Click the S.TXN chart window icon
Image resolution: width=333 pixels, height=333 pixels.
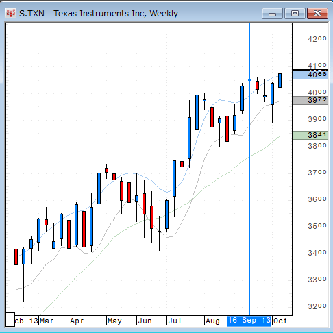pyautogui.click(x=10, y=13)
